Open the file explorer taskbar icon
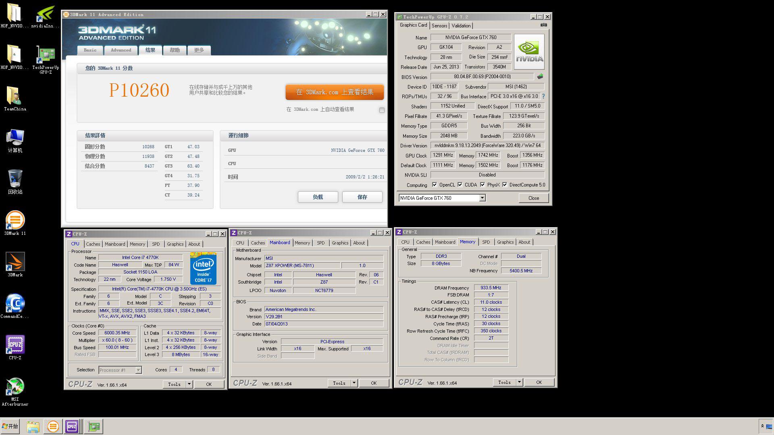Image resolution: width=774 pixels, height=435 pixels. (33, 427)
